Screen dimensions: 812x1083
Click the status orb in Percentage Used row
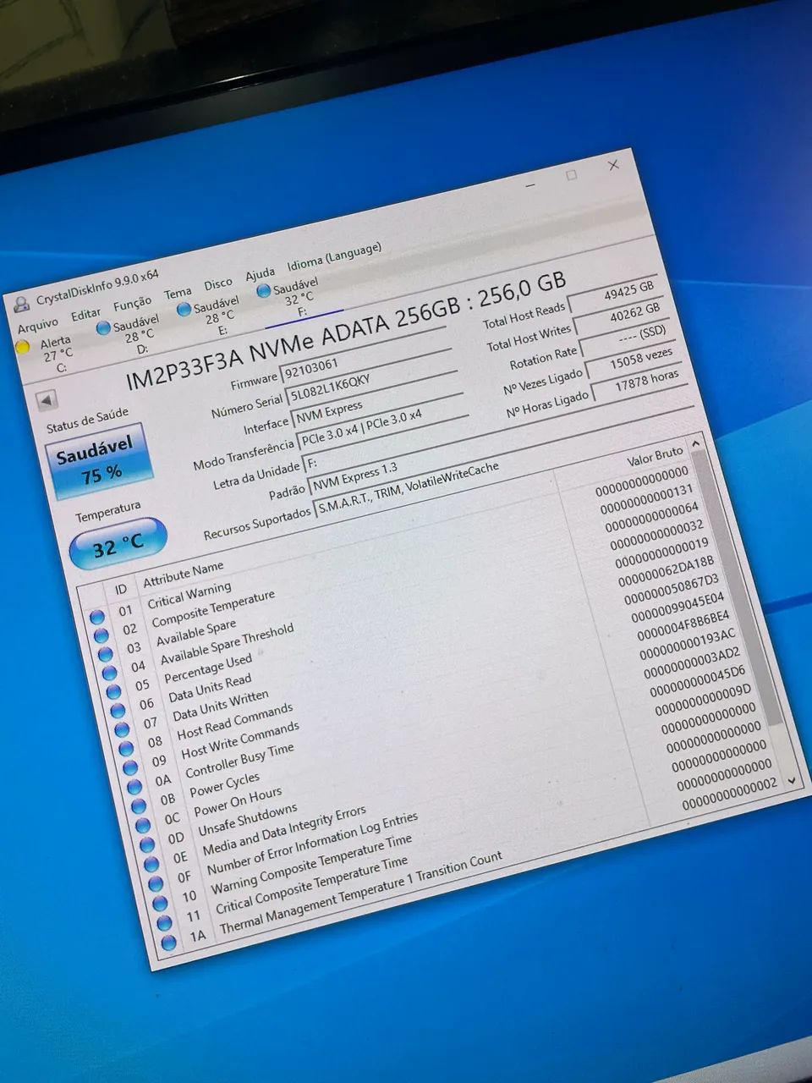coord(113,692)
